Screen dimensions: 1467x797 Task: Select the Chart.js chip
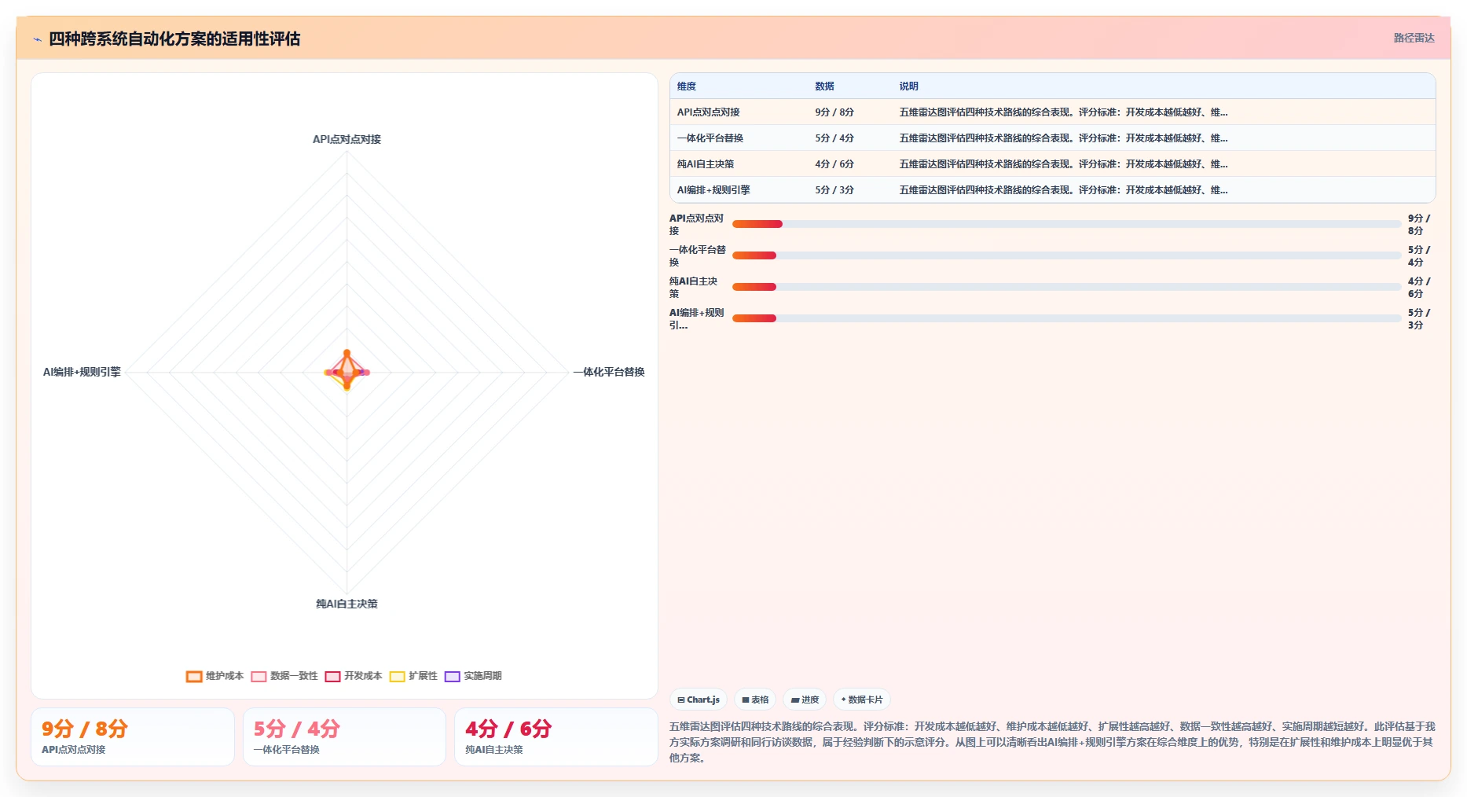699,700
